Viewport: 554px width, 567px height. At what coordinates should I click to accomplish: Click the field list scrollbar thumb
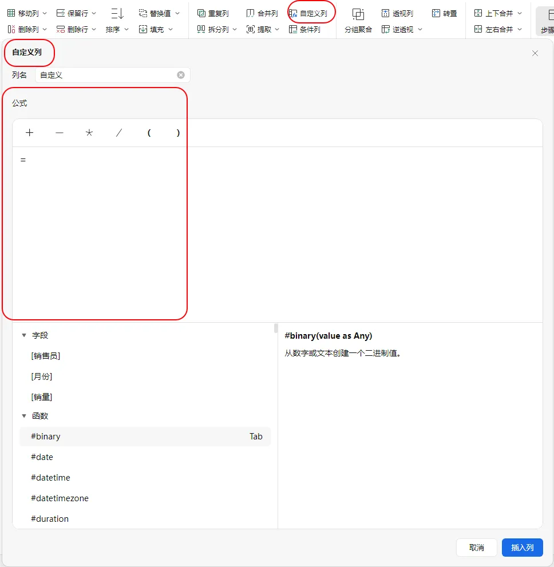(x=276, y=328)
